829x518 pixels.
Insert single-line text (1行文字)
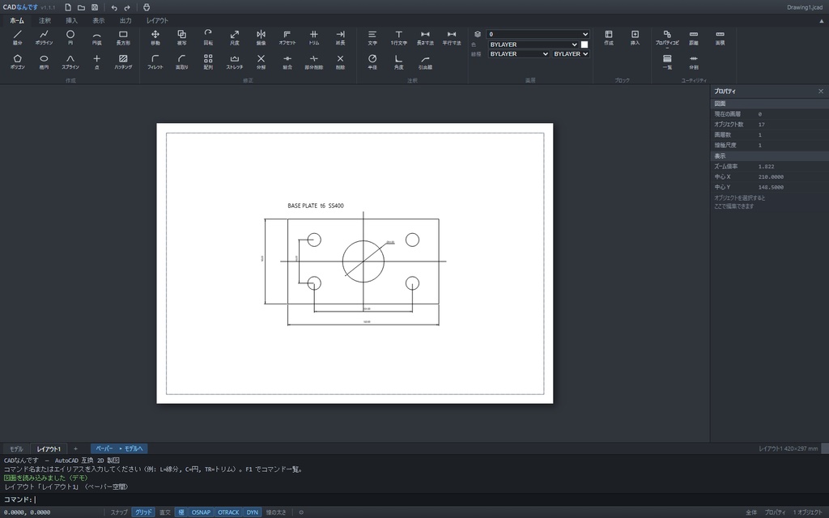[398, 37]
